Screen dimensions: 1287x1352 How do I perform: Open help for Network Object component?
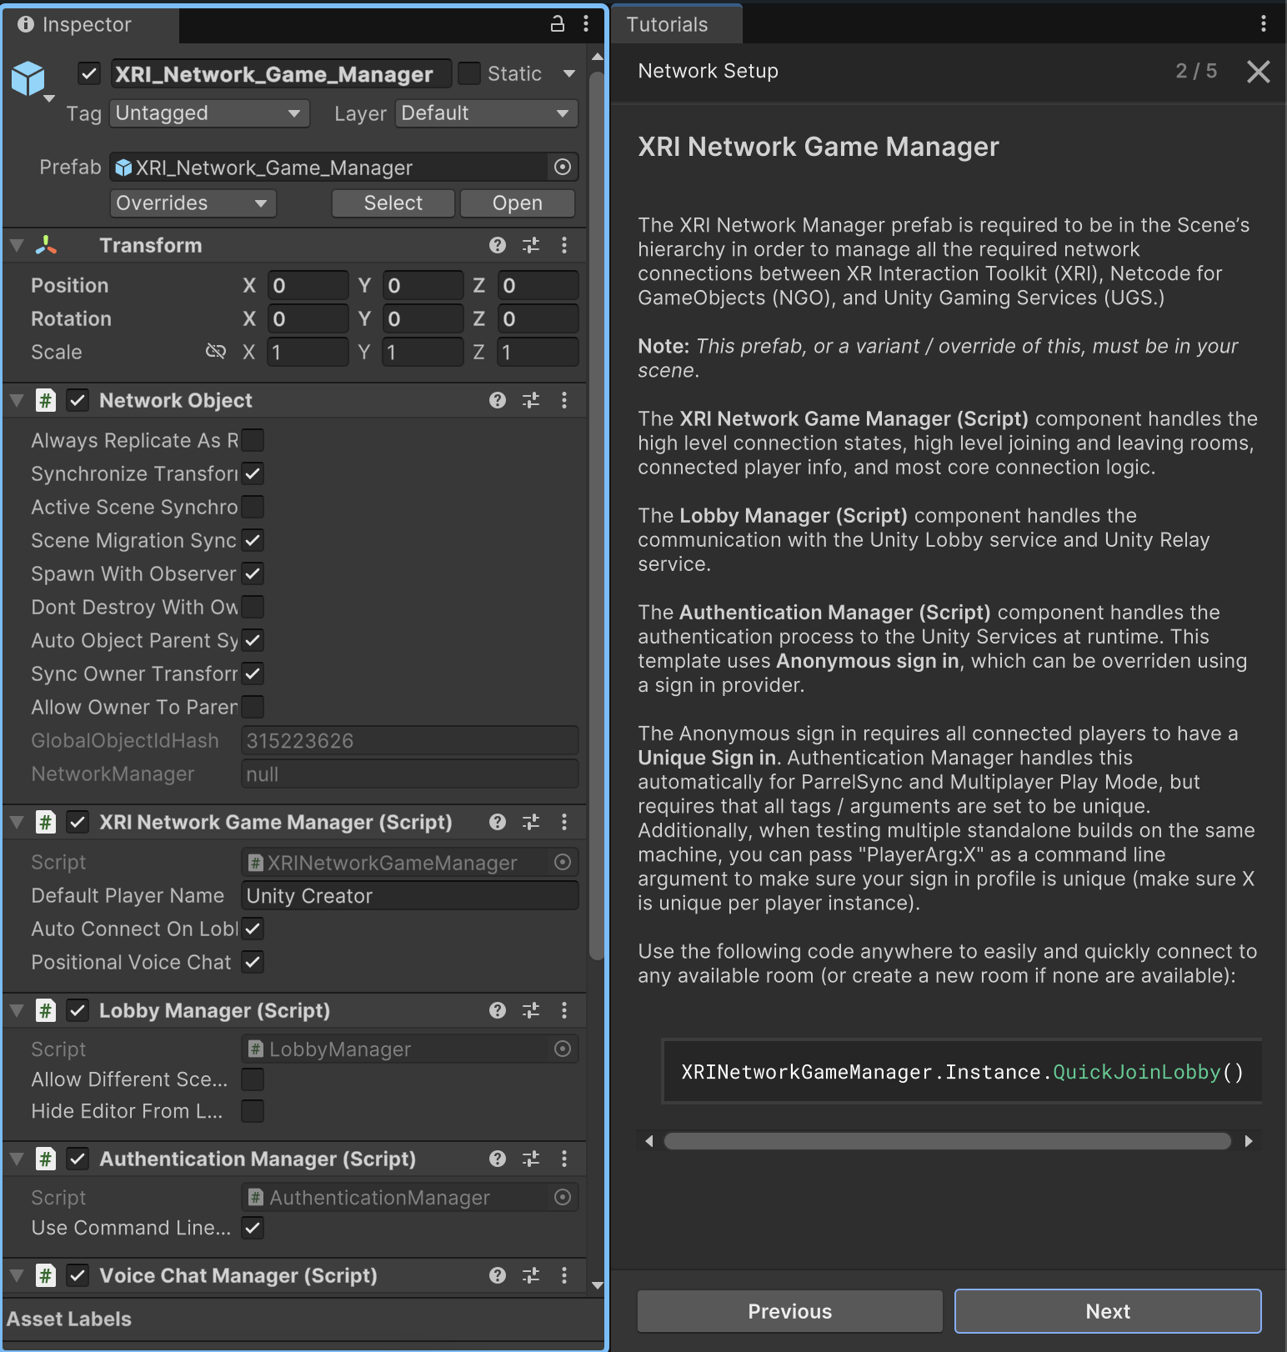pyautogui.click(x=498, y=400)
